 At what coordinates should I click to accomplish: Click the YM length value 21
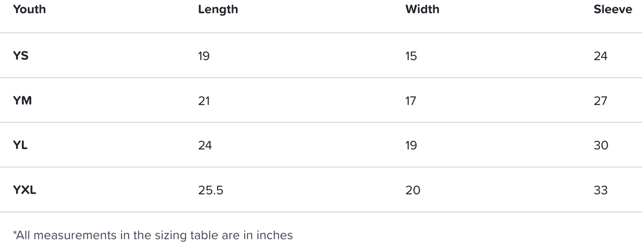[x=204, y=101]
